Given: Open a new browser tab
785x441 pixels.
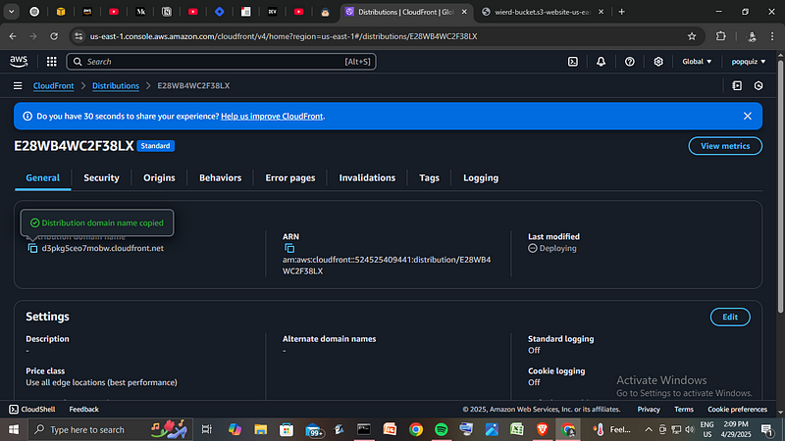Looking at the screenshot, I should tap(622, 12).
